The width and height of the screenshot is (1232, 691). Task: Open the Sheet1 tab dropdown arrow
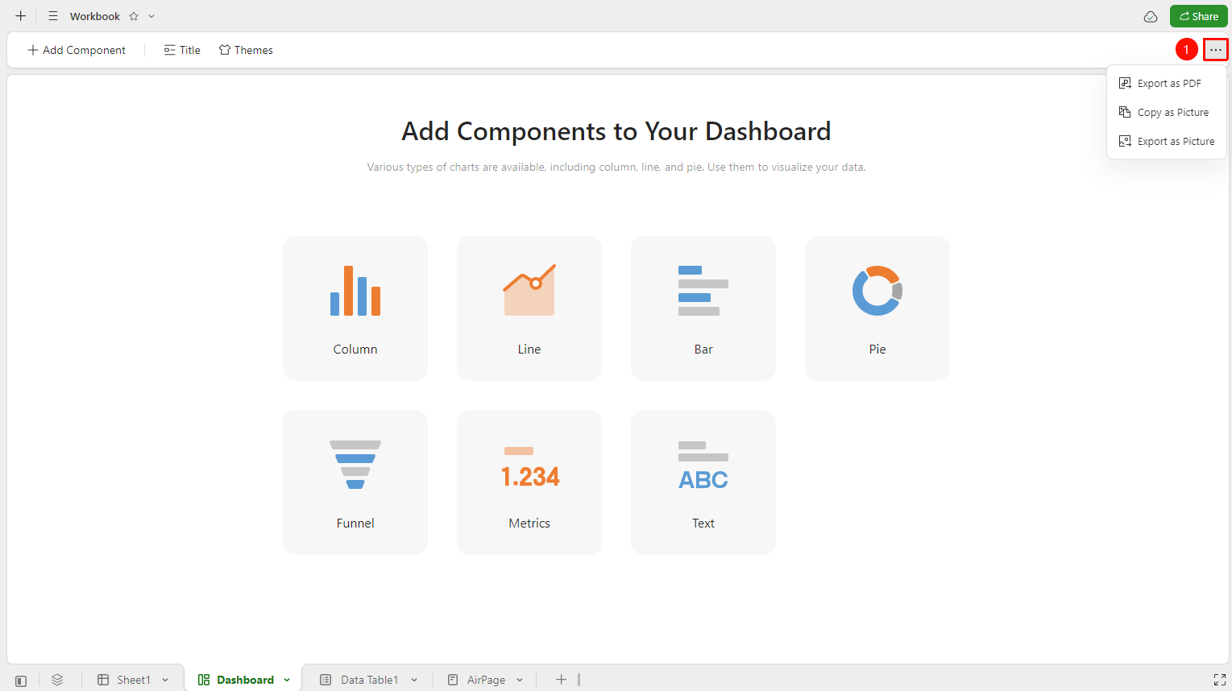click(x=165, y=680)
